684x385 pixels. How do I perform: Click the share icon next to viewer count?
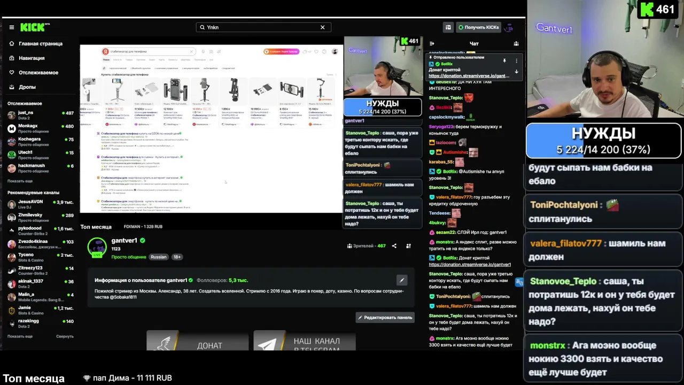tap(394, 246)
